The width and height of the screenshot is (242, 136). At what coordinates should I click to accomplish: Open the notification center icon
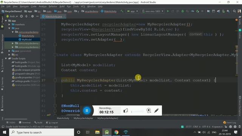click(236, 132)
